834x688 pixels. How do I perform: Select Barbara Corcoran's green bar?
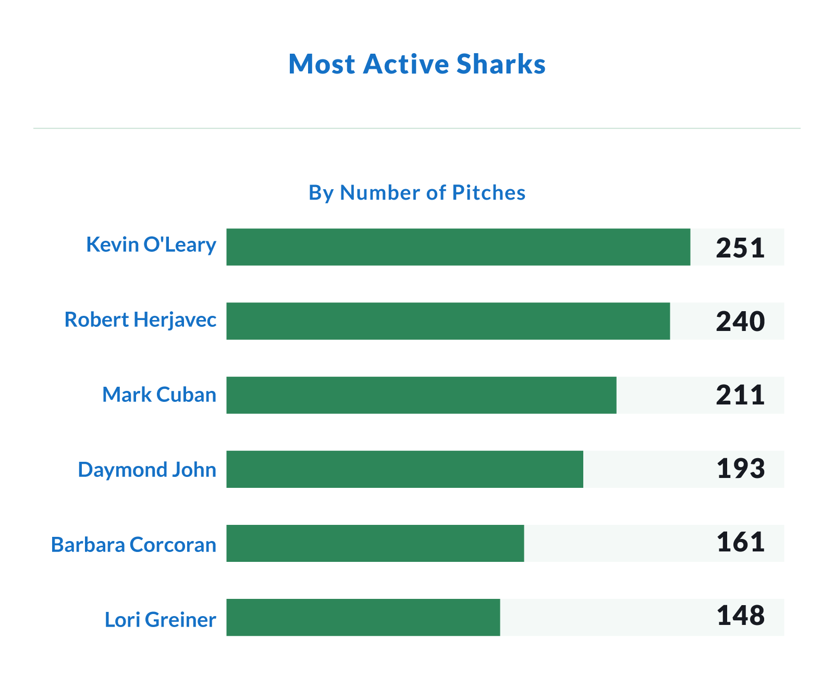coord(375,543)
